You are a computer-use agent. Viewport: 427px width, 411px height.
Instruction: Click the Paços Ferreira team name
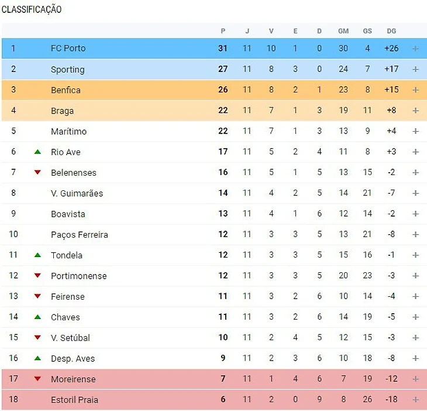79,235
